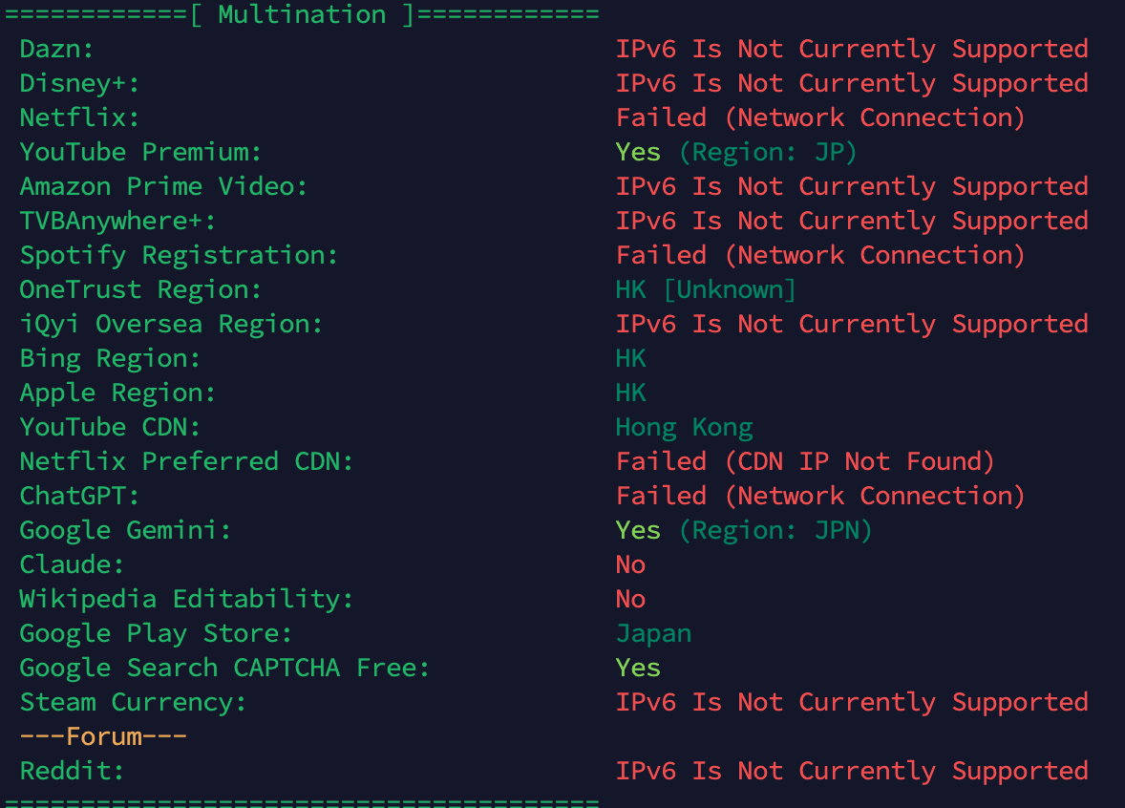Select the Reddit label
The height and width of the screenshot is (808, 1125).
tap(72, 771)
